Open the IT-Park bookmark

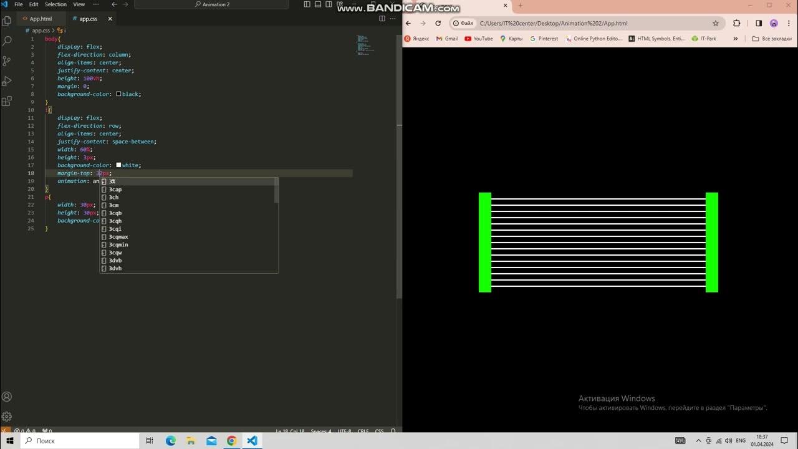click(704, 39)
